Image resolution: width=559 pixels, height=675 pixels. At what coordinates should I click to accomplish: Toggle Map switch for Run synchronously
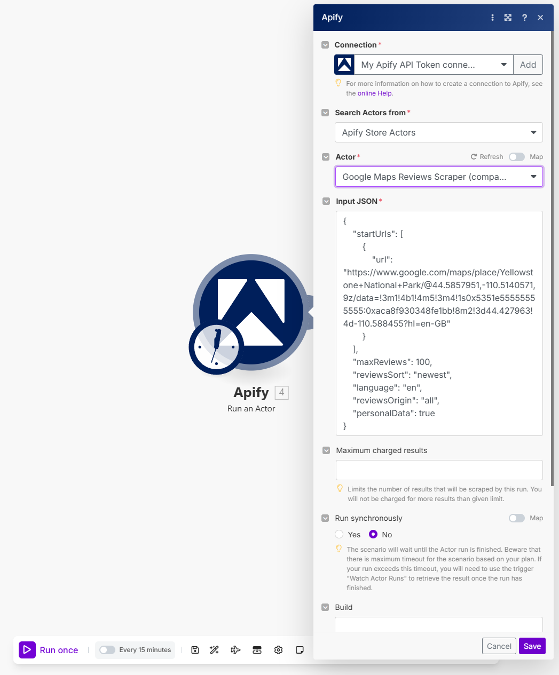[x=516, y=518]
